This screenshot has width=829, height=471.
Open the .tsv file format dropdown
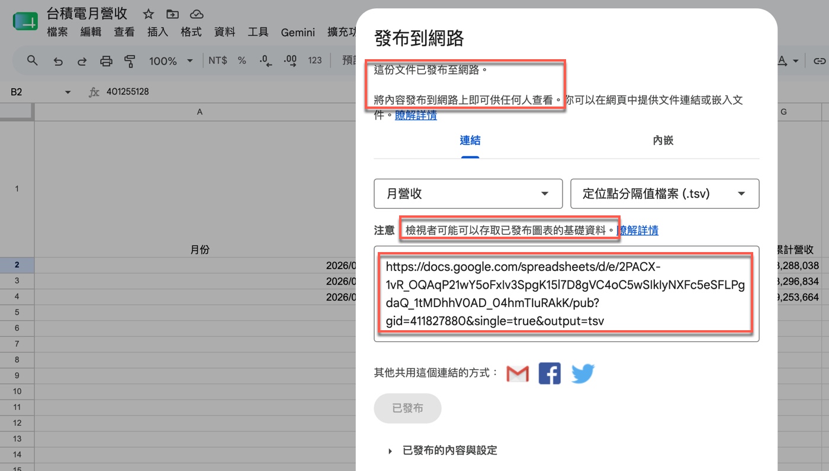[x=664, y=193]
